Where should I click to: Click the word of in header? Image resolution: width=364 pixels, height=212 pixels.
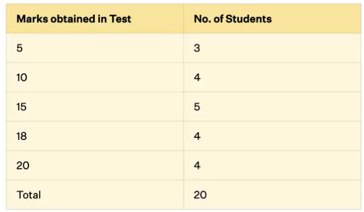tap(218, 19)
